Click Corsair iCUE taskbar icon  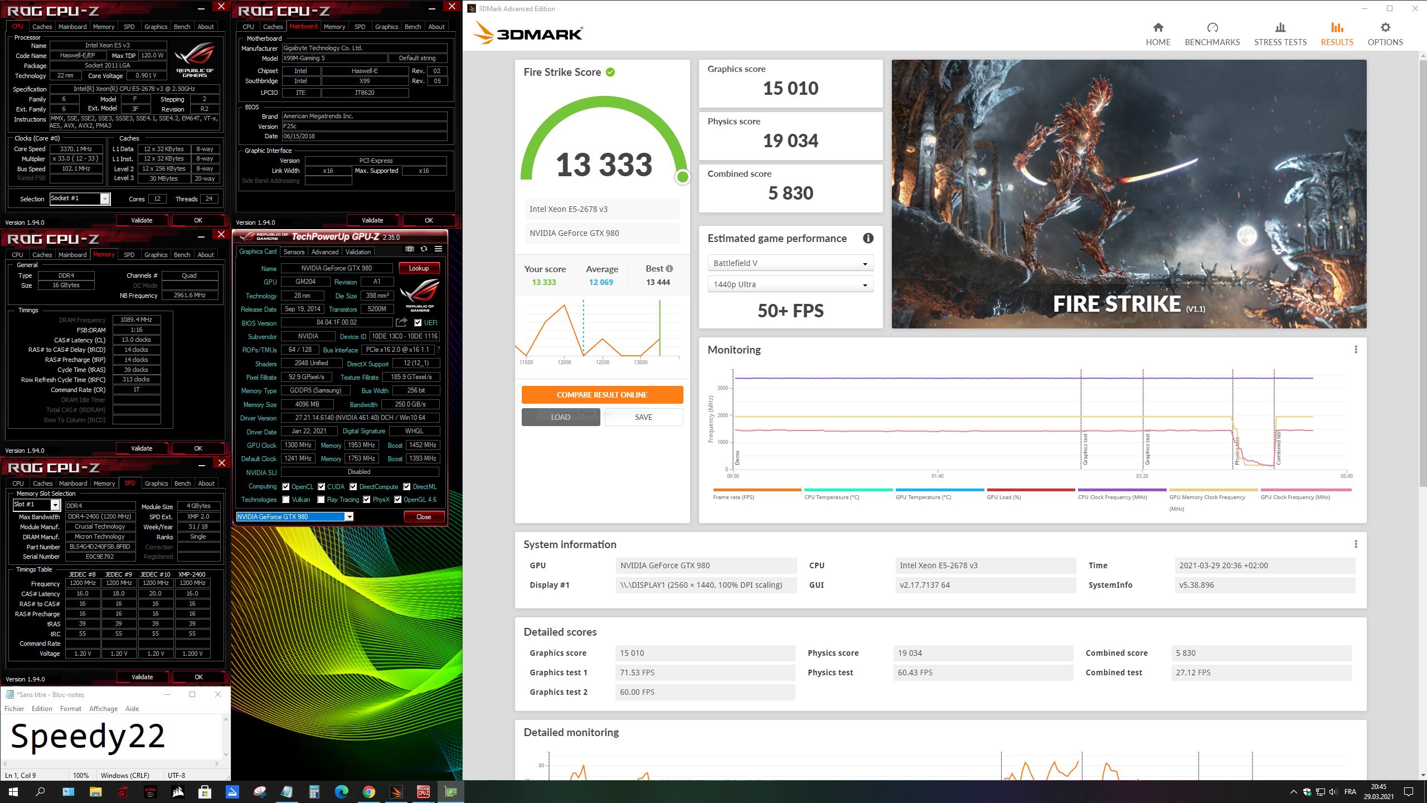(x=177, y=791)
